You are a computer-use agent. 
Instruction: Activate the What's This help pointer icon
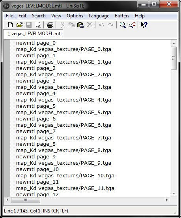[x=144, y=25]
